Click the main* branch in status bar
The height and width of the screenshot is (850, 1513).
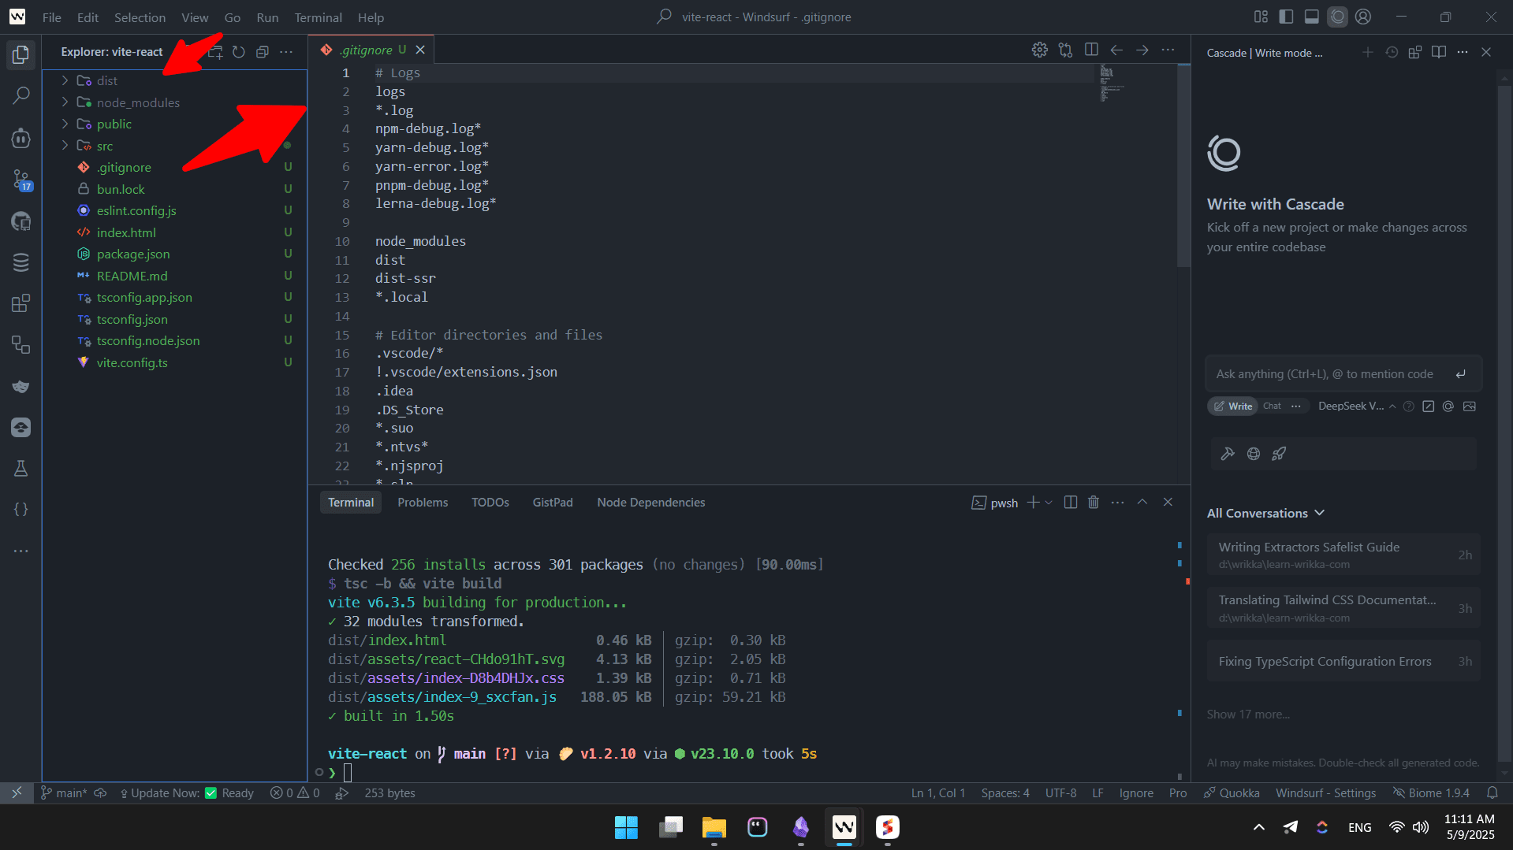pyautogui.click(x=64, y=793)
